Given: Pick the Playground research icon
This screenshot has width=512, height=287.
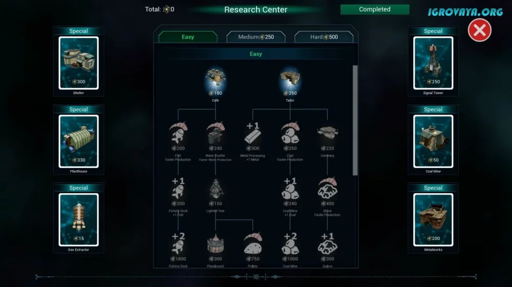Looking at the screenshot, I should point(216,244).
